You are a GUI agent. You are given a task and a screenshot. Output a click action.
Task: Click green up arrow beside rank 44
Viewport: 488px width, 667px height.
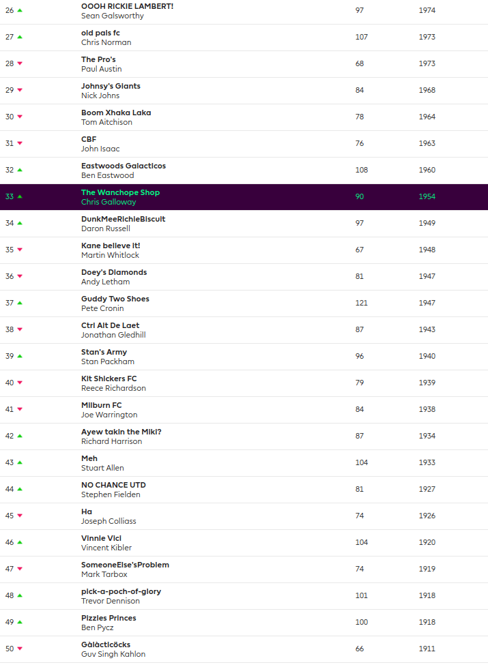tap(20, 489)
